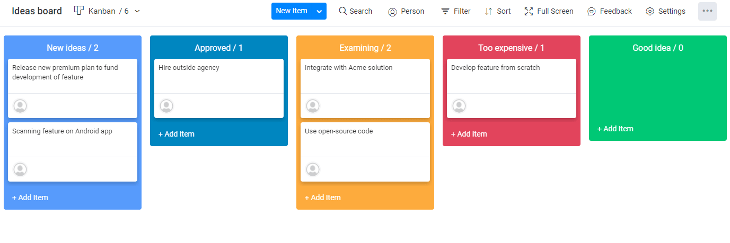Select the Examining column header

click(365, 48)
